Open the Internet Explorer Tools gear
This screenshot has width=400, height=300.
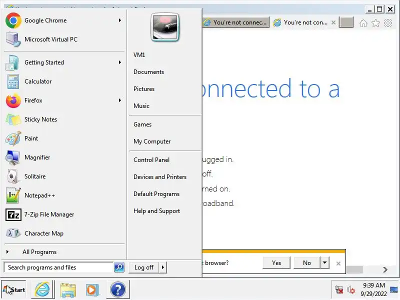tap(388, 23)
